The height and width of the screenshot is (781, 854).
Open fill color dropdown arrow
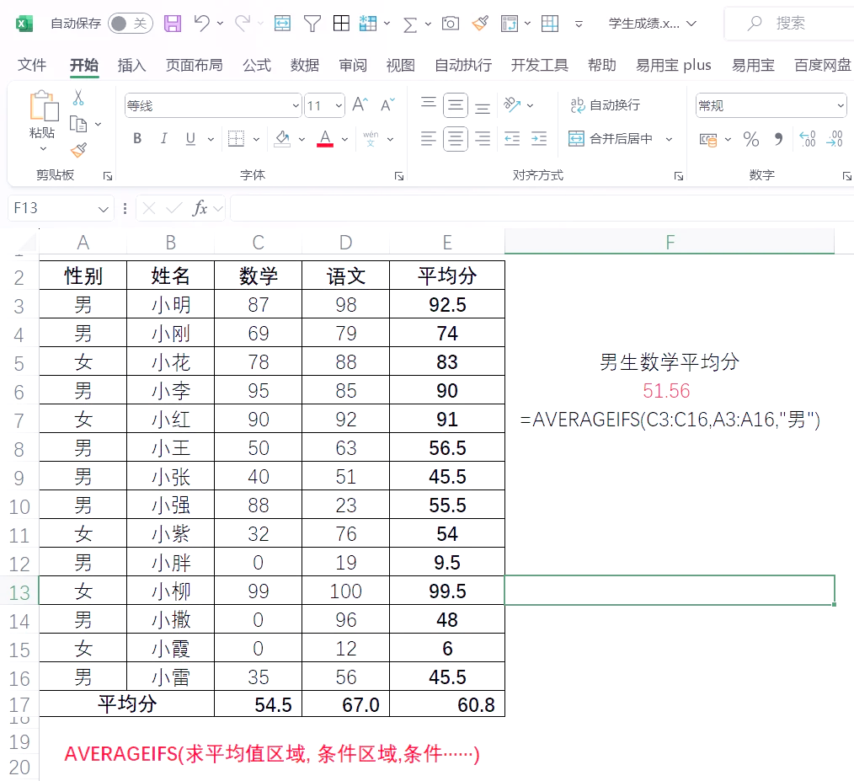[302, 140]
